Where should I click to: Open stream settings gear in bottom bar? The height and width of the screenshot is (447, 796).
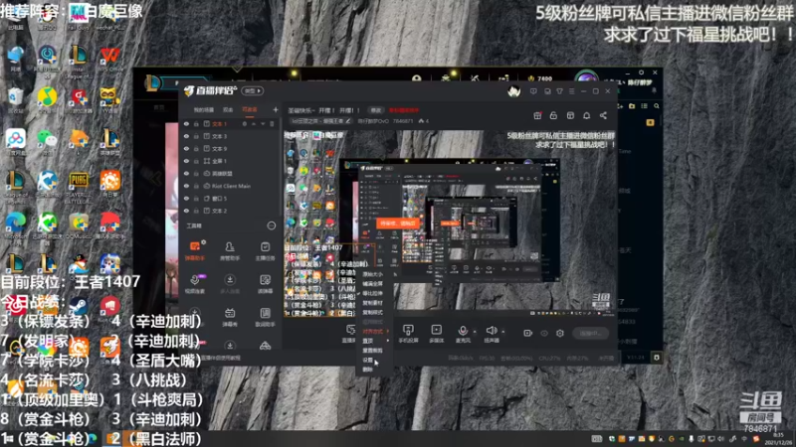560,333
